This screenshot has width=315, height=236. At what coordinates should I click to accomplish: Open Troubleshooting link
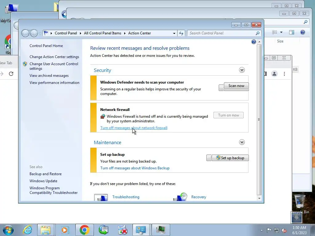126,197
